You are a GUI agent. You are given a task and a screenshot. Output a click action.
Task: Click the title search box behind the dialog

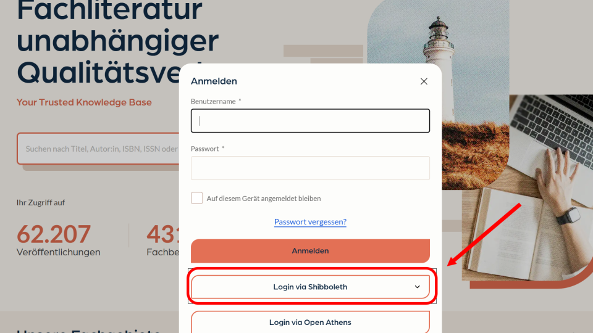pyautogui.click(x=98, y=149)
